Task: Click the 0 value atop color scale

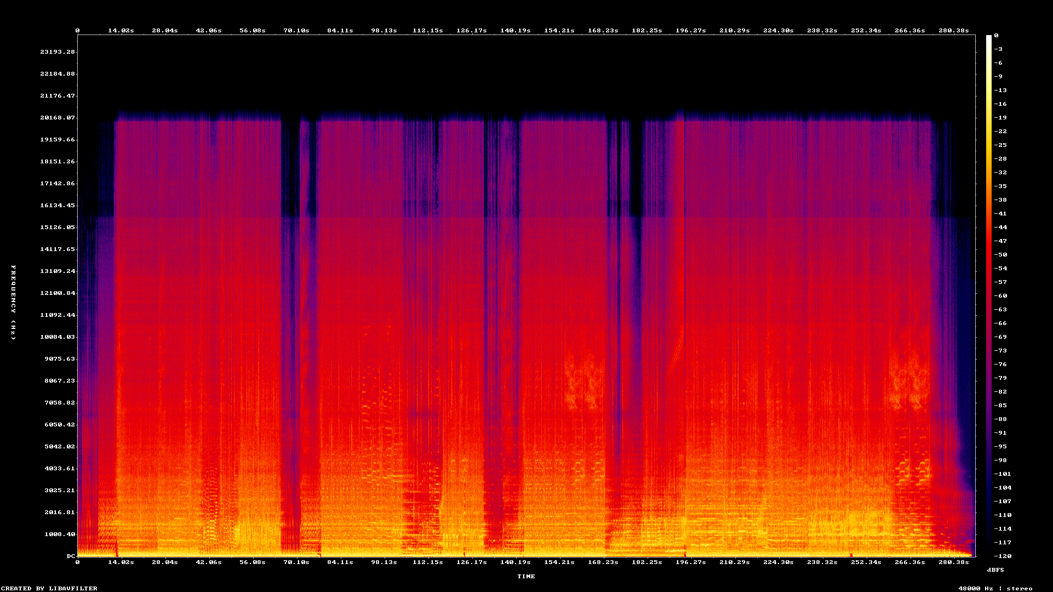Action: coord(996,36)
